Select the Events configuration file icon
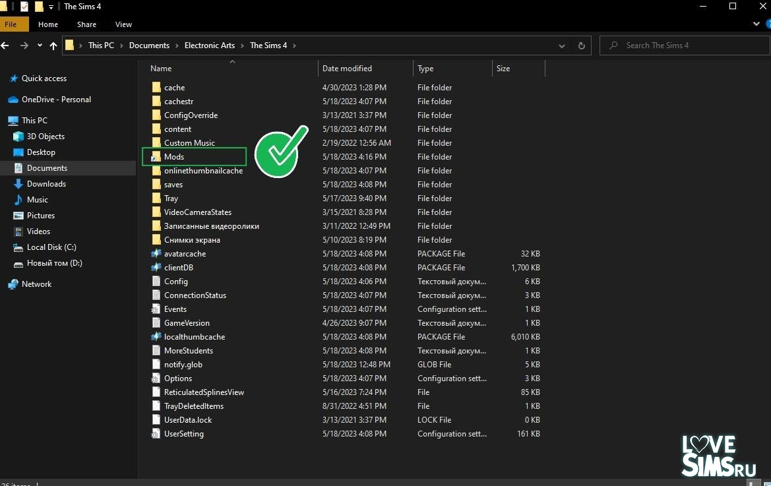The height and width of the screenshot is (486, 771). click(x=156, y=309)
